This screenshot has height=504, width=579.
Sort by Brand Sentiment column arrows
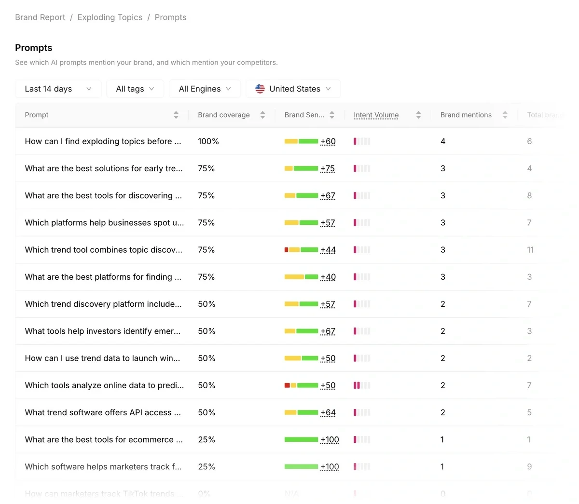pyautogui.click(x=332, y=115)
